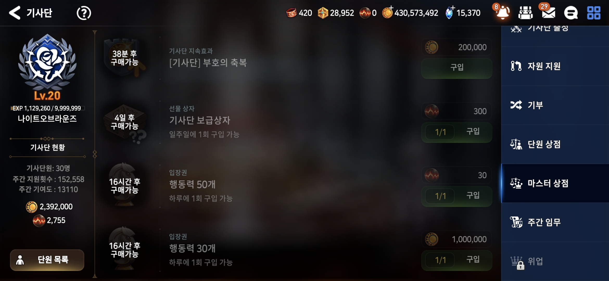The image size is (609, 281).
Task: Open the main grid menu icon
Action: [594, 13]
